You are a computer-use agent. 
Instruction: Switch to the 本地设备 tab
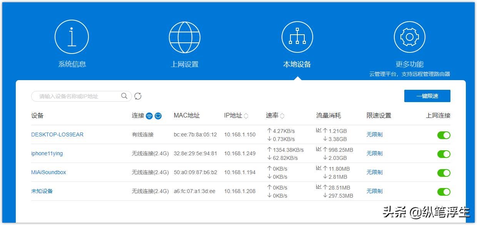point(297,37)
